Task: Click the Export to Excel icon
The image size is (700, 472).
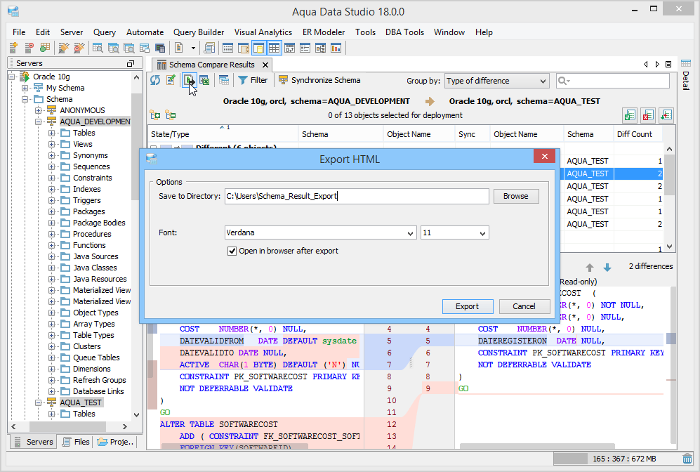Action: [x=204, y=81]
